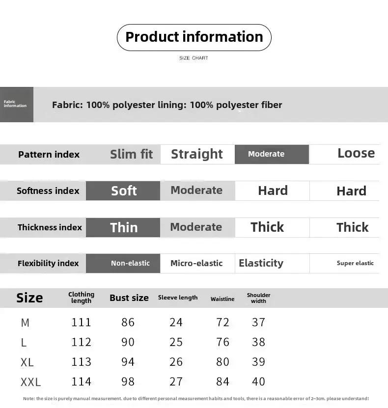Select Straight in the Pattern index row

197,154
